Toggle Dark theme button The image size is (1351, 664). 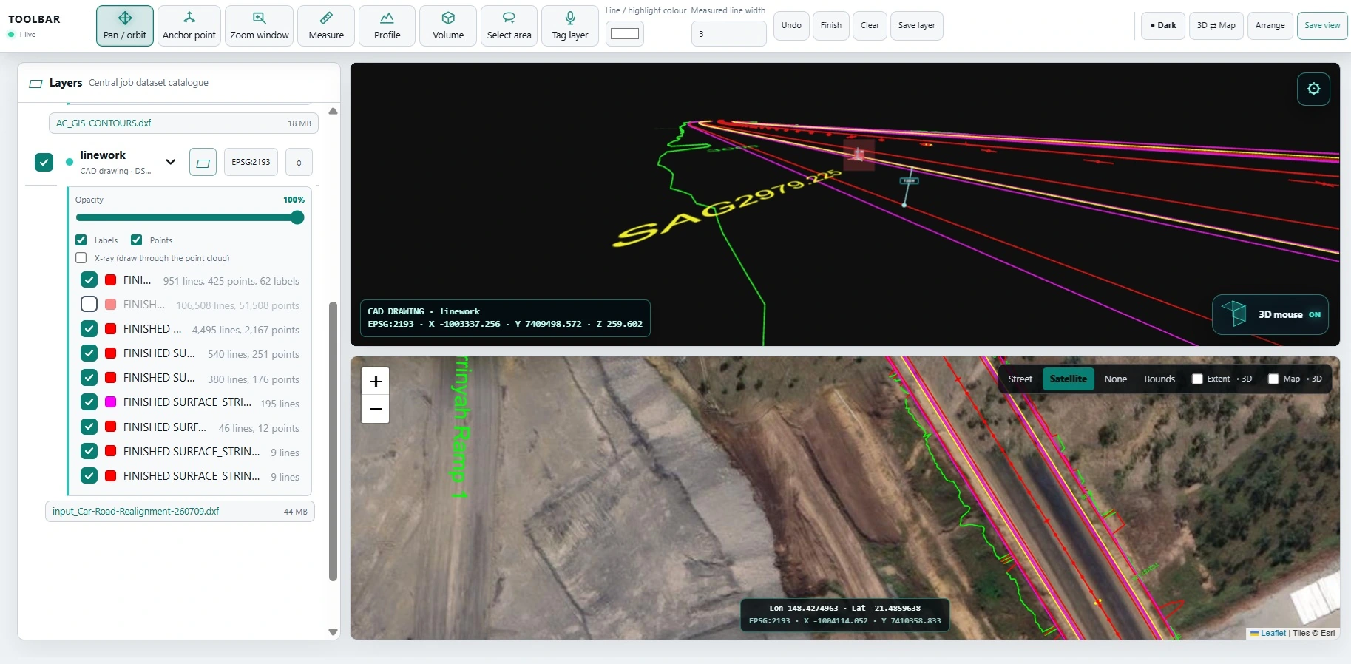(1163, 26)
